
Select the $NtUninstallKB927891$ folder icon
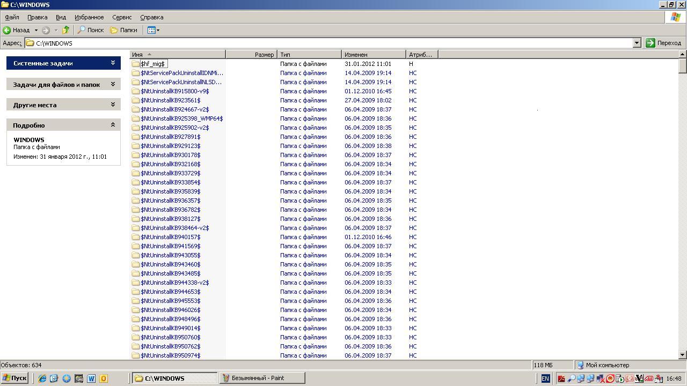coord(136,137)
